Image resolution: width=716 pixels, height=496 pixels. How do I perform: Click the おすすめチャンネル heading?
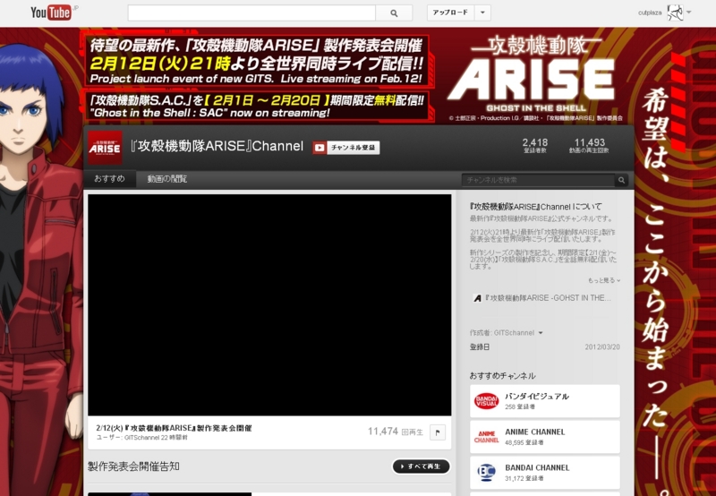(502, 376)
